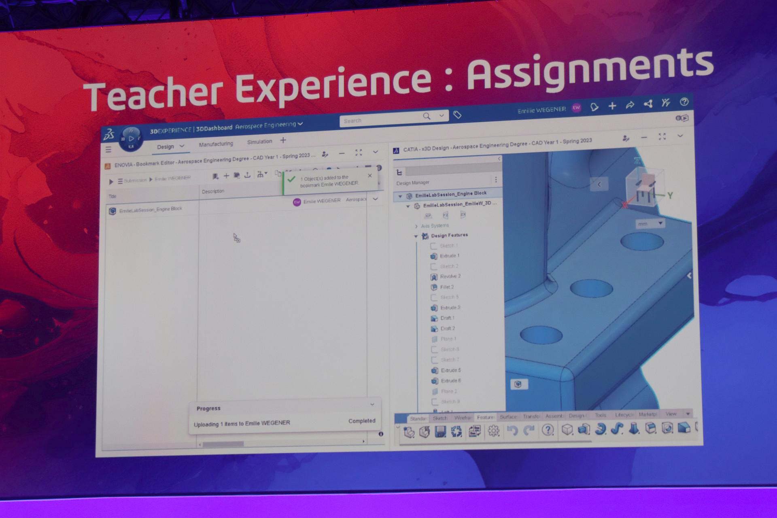This screenshot has height=518, width=777.
Task: Click the top bar Add plus icon
Action: tap(612, 106)
